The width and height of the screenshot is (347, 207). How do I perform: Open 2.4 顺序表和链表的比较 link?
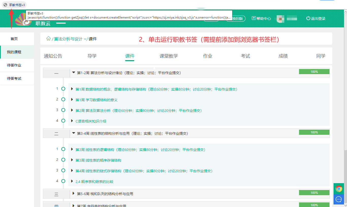94,182
